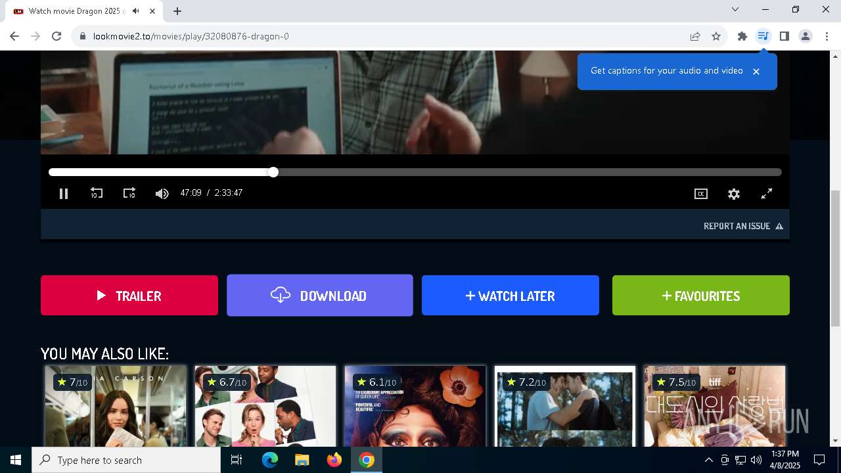Image resolution: width=841 pixels, height=473 pixels.
Task: Add movie to FAVOURITES
Action: tap(701, 296)
